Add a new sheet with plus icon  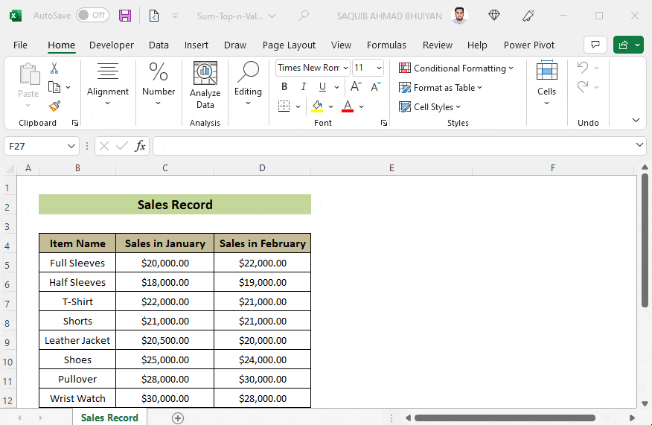(178, 418)
